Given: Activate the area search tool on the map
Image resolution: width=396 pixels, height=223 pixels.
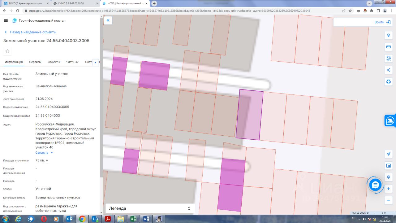Looking at the screenshot, I should click(x=389, y=58).
